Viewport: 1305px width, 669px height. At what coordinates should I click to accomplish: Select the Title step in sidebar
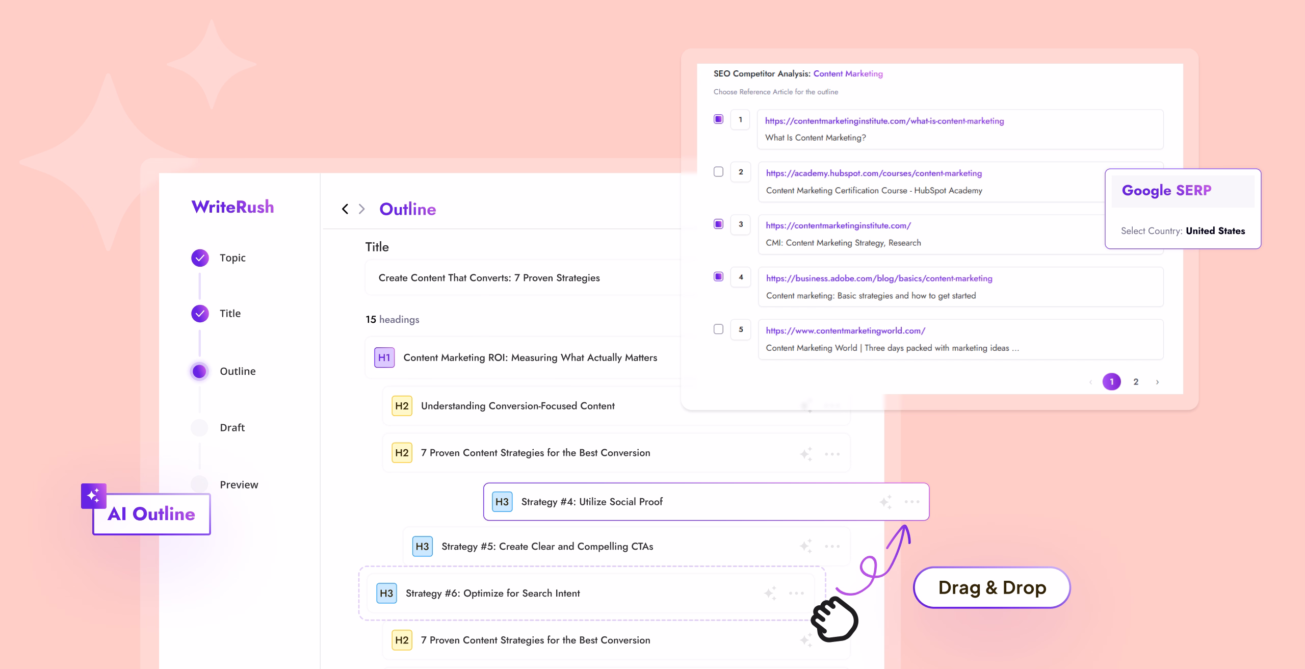click(230, 314)
